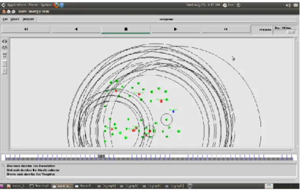Click the clock date in top panel
Image resolution: width=300 pixels, height=190 pixels.
click(x=203, y=5)
